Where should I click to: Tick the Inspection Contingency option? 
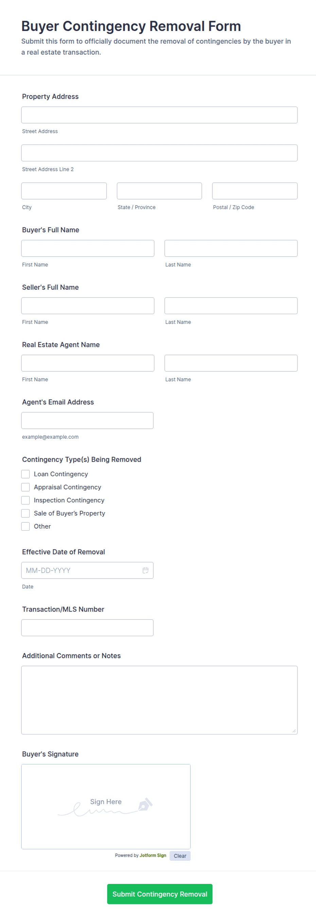25,500
